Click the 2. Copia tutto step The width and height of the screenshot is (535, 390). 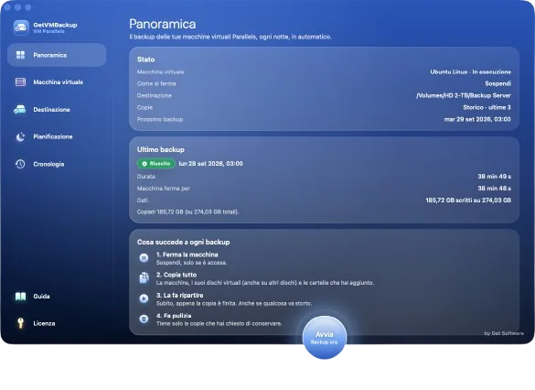(x=177, y=275)
